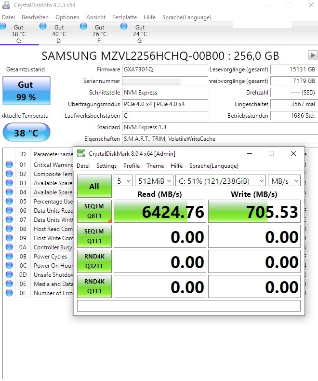Click status orb for attribute 02 Composite Temperature
The width and height of the screenshot is (318, 381).
click(x=9, y=174)
